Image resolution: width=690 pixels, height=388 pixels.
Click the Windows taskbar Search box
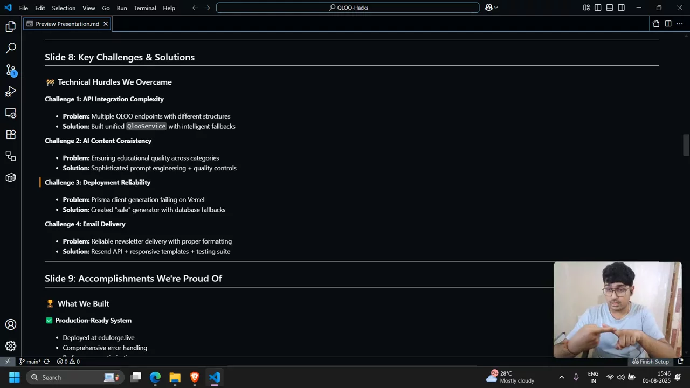tap(75, 377)
